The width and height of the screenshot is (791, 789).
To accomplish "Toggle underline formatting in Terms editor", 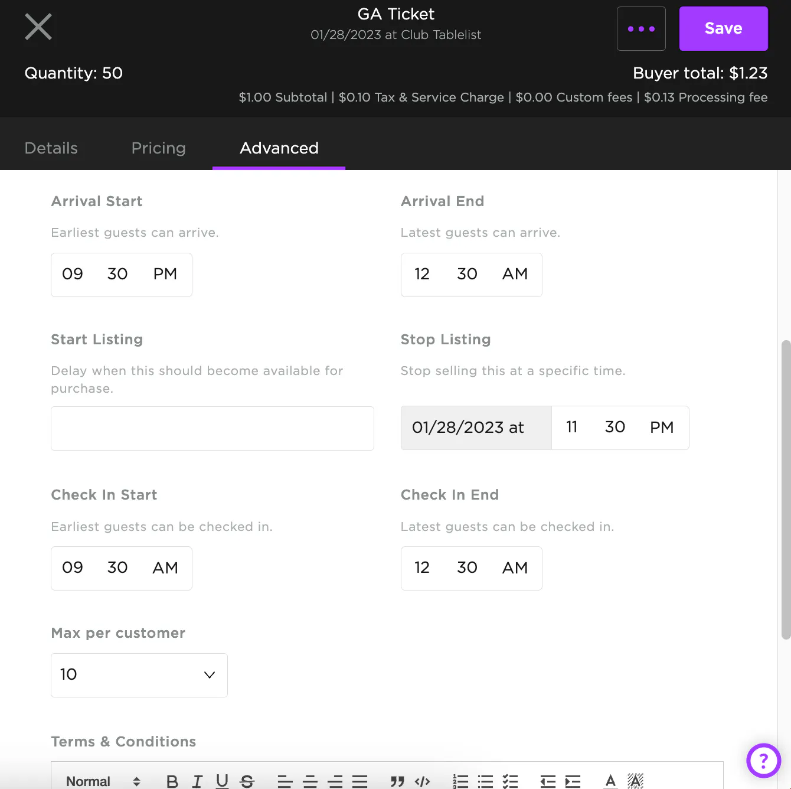I will click(222, 781).
